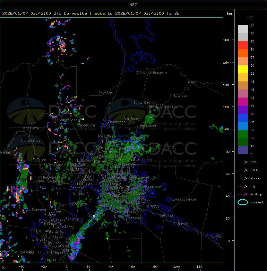Image resolution: width=267 pixels, height=271 pixels.
Task: Pick the light gray top legend swatch
Action: 243,29
